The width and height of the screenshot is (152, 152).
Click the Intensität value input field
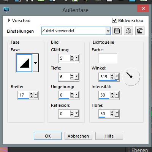tap(104, 95)
